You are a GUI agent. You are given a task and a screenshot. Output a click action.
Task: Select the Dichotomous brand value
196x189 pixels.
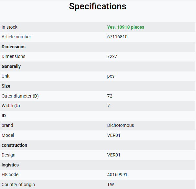tap(121, 125)
